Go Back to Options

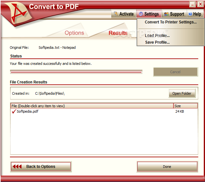click(41, 167)
